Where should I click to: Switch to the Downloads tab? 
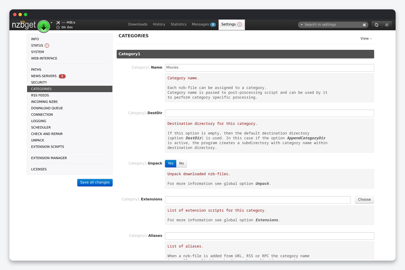[138, 24]
